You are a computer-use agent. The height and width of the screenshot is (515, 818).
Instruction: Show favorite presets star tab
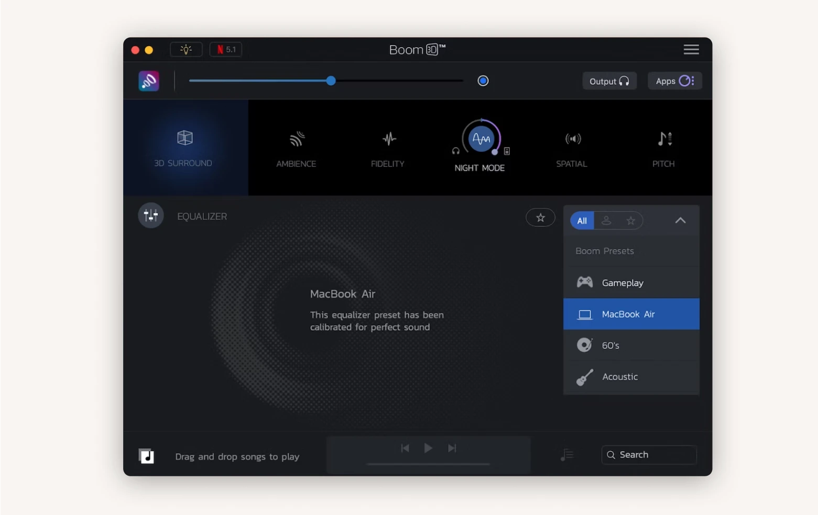[631, 220]
